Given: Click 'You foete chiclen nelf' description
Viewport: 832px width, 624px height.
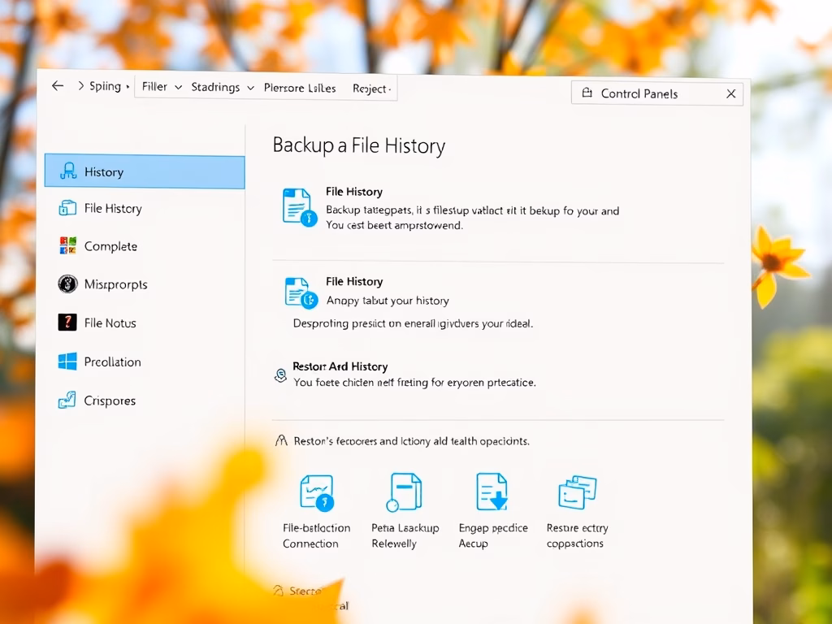Looking at the screenshot, I should coord(414,382).
